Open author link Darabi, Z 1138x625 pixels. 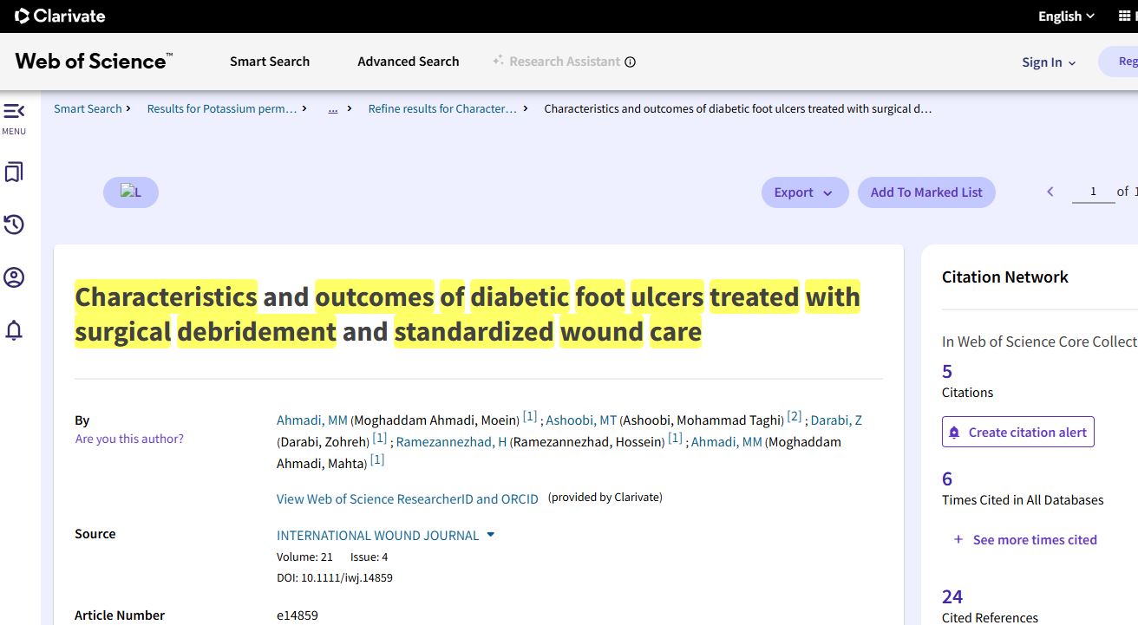point(836,420)
